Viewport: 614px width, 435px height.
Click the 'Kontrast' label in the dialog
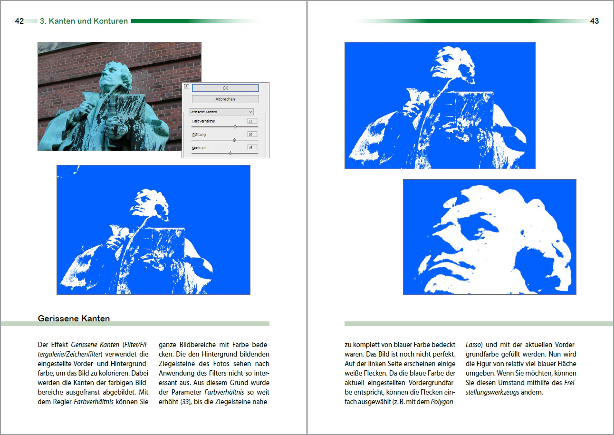pyautogui.click(x=199, y=148)
